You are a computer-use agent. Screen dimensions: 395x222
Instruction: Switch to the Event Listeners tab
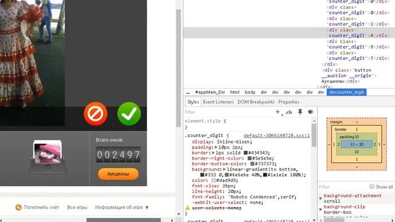[218, 102]
